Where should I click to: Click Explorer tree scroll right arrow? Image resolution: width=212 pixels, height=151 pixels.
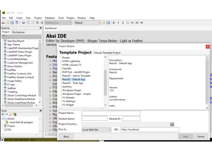[37, 105]
